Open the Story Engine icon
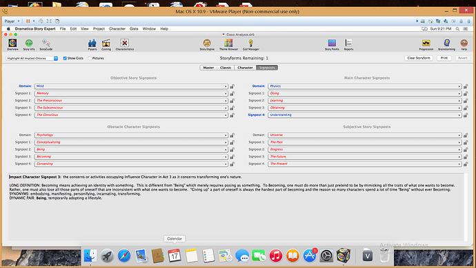This screenshot has height=268, width=476. click(x=207, y=44)
